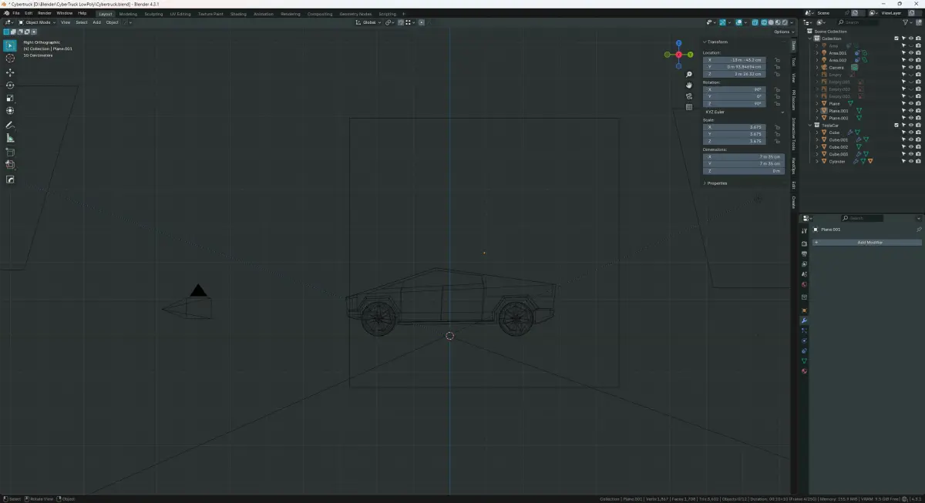Switch to the Geometry Nodes workspace tab
925x503 pixels.
click(x=355, y=14)
